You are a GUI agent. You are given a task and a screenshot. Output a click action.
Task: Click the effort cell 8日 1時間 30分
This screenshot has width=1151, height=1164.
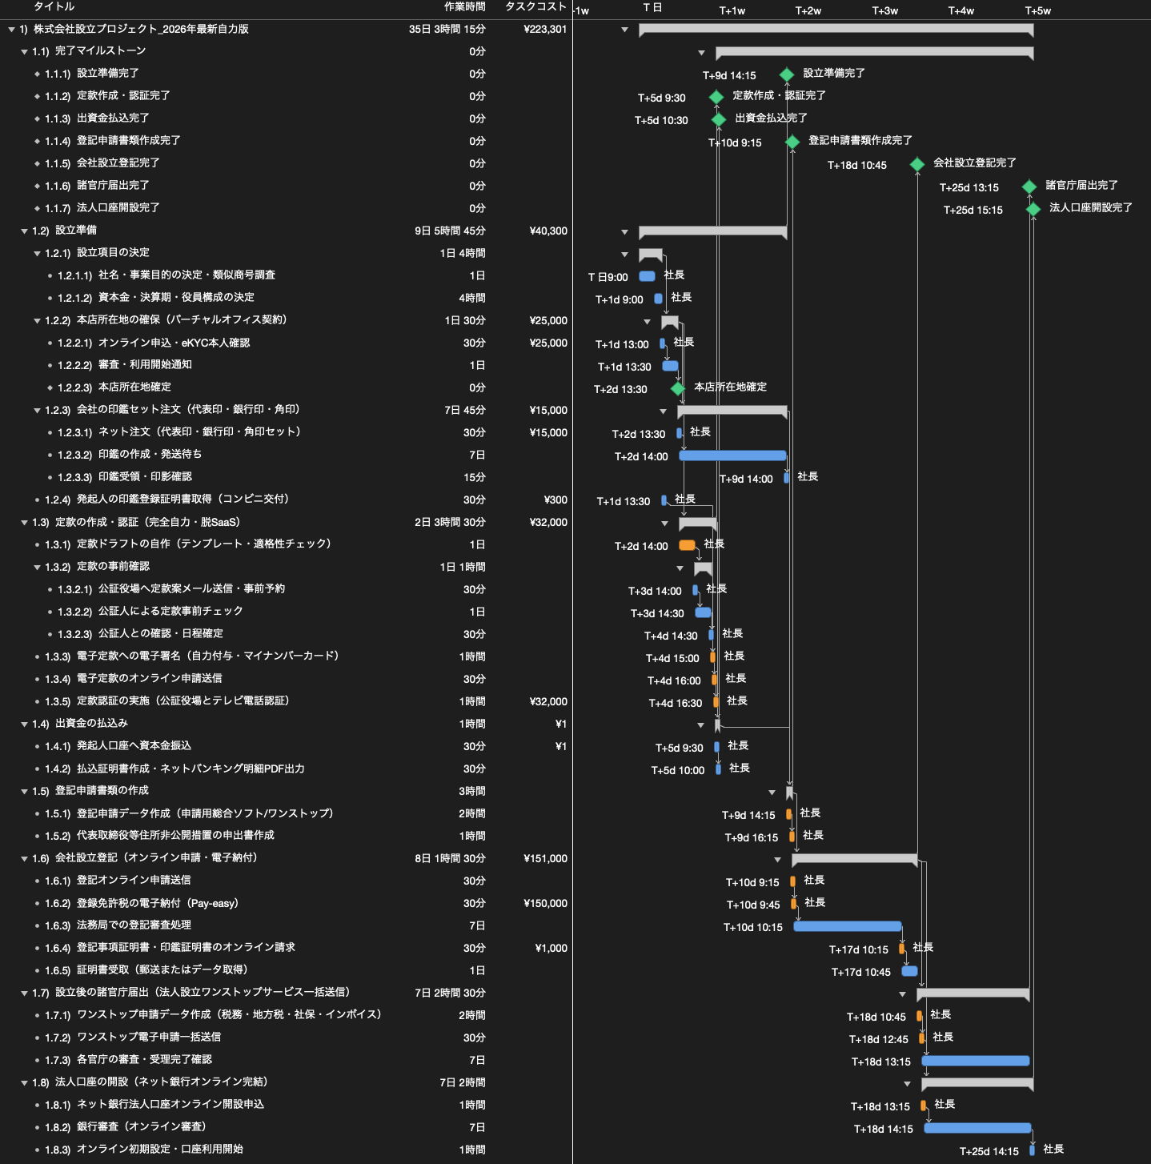point(450,859)
